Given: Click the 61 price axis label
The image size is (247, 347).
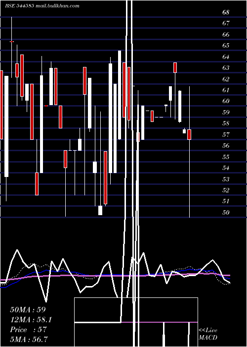Looking at the screenshot, I should point(226,90).
